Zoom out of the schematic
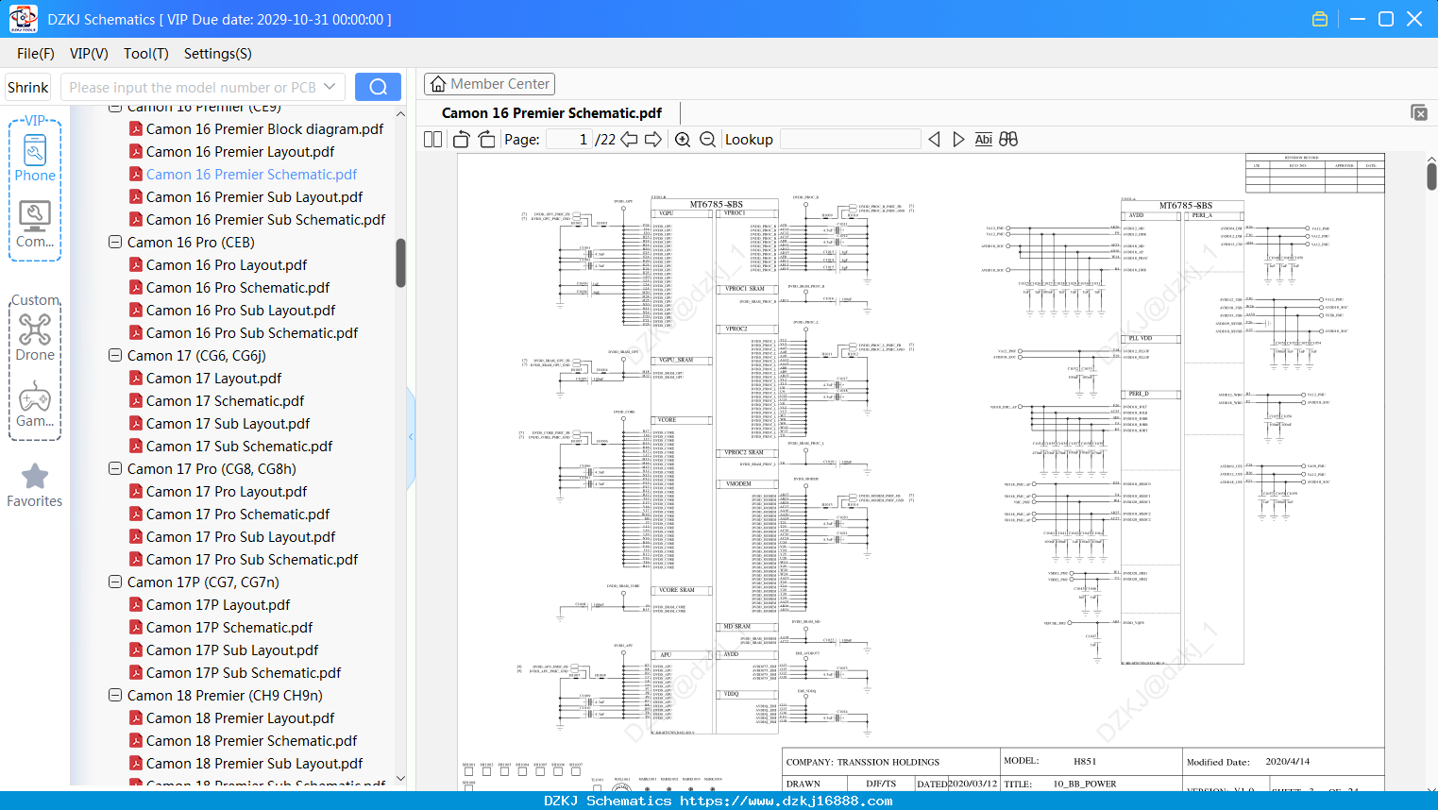This screenshot has width=1438, height=810. (x=707, y=139)
